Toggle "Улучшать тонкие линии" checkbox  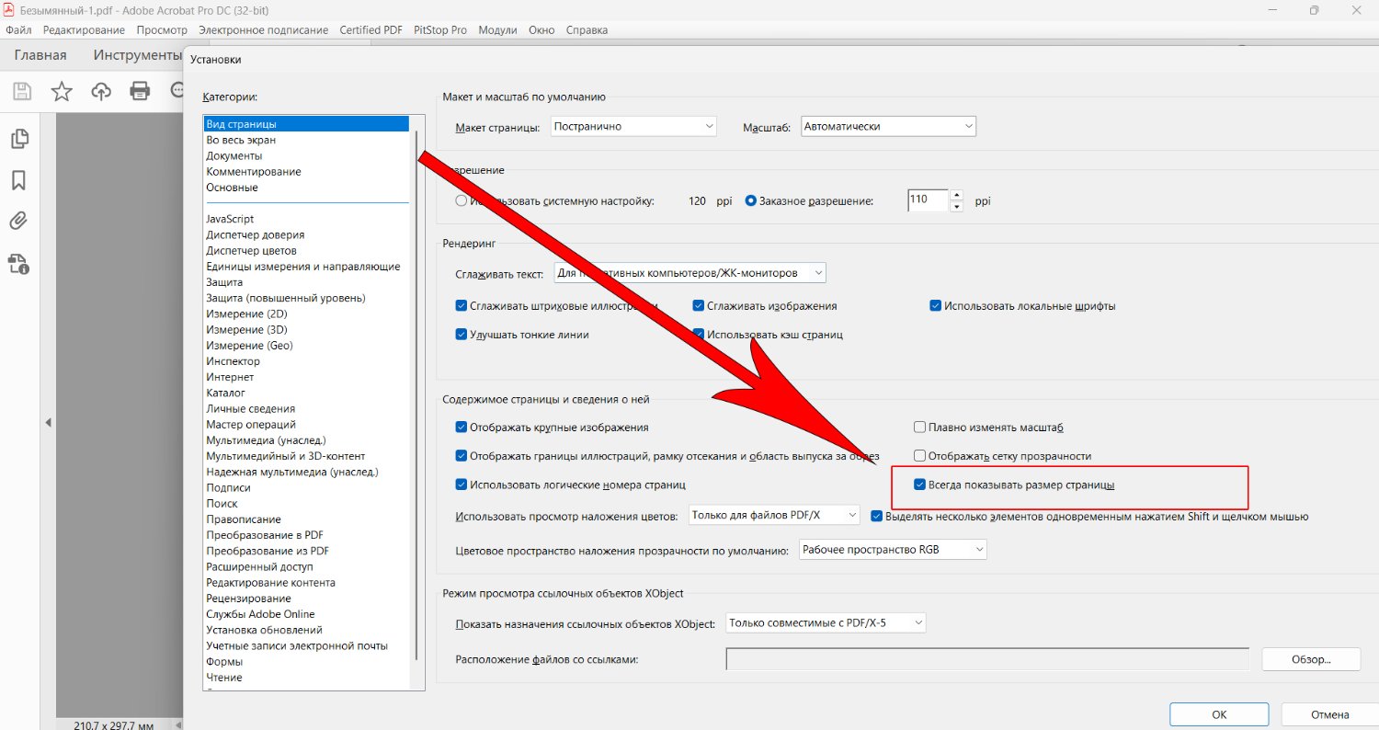pyautogui.click(x=462, y=335)
